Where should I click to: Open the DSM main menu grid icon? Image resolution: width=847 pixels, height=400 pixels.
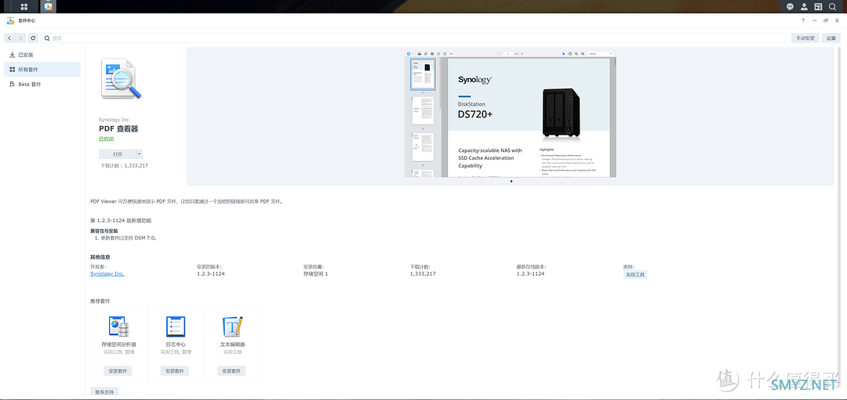24,7
